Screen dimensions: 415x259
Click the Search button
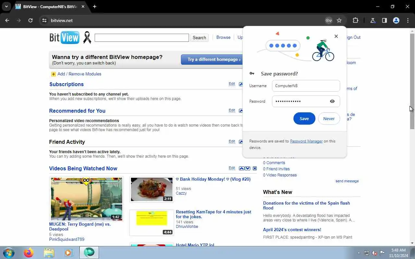coord(199,38)
